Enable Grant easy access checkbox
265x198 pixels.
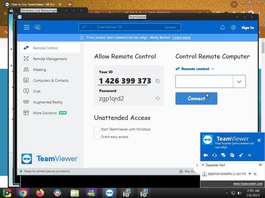97,137
